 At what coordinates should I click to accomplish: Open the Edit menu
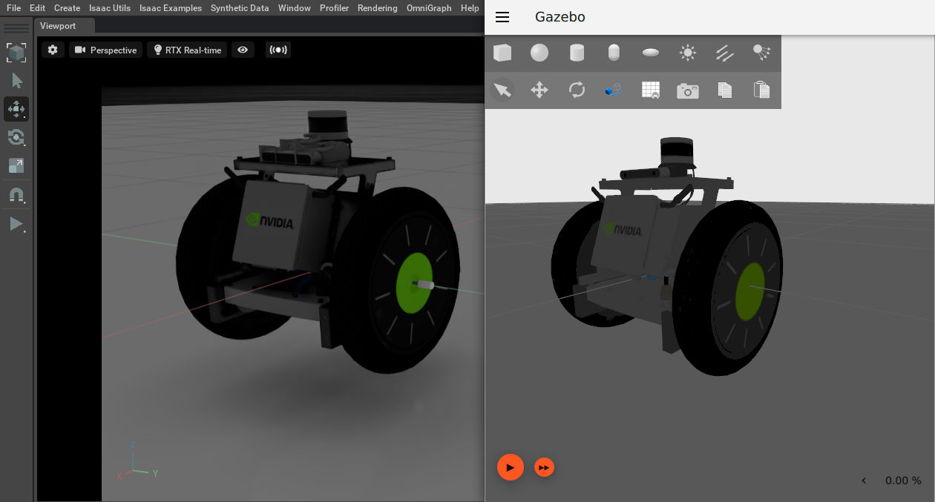[x=37, y=8]
